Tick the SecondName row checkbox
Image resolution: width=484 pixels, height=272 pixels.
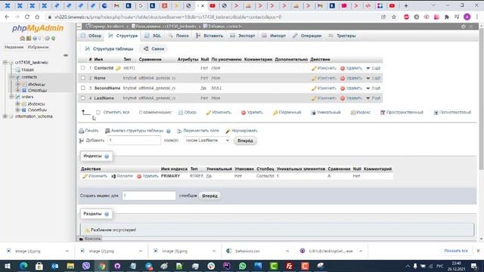pyautogui.click(x=82, y=88)
